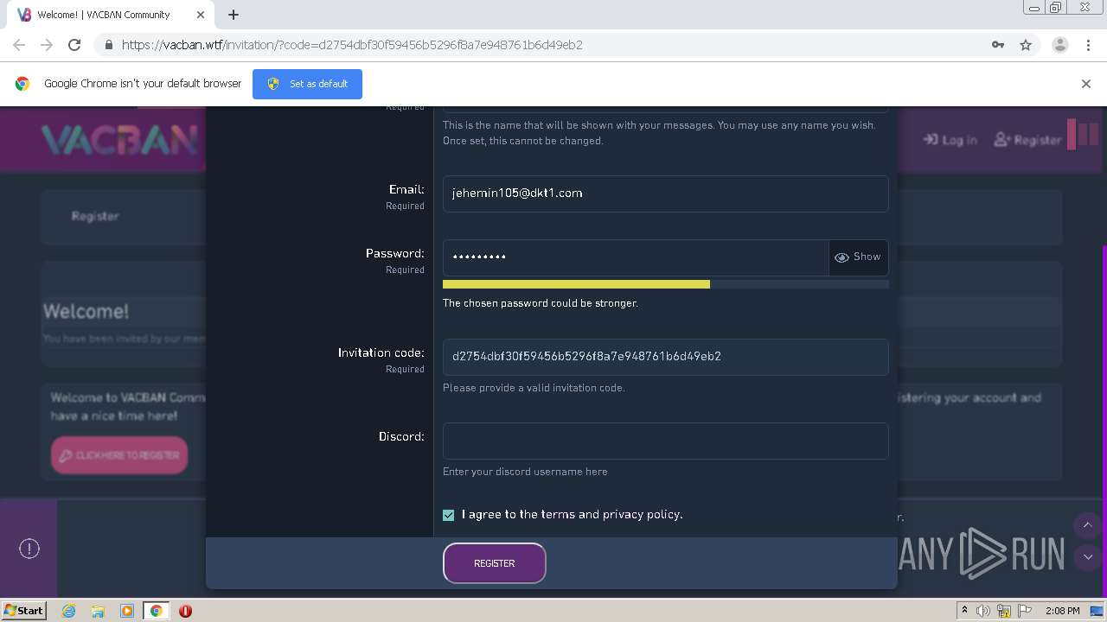This screenshot has height=622, width=1107.
Task: Jump to top with up arrow
Action: (1087, 525)
